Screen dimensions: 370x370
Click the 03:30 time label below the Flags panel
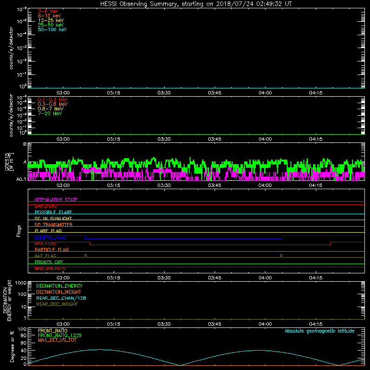[164, 278]
